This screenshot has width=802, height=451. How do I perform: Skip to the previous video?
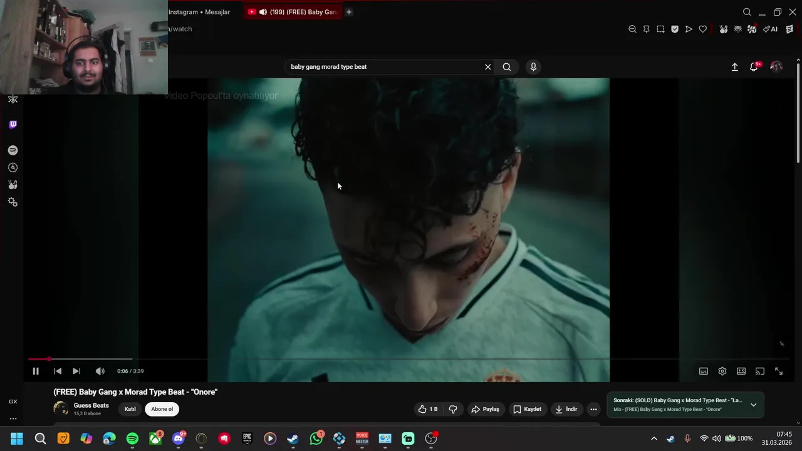click(58, 371)
